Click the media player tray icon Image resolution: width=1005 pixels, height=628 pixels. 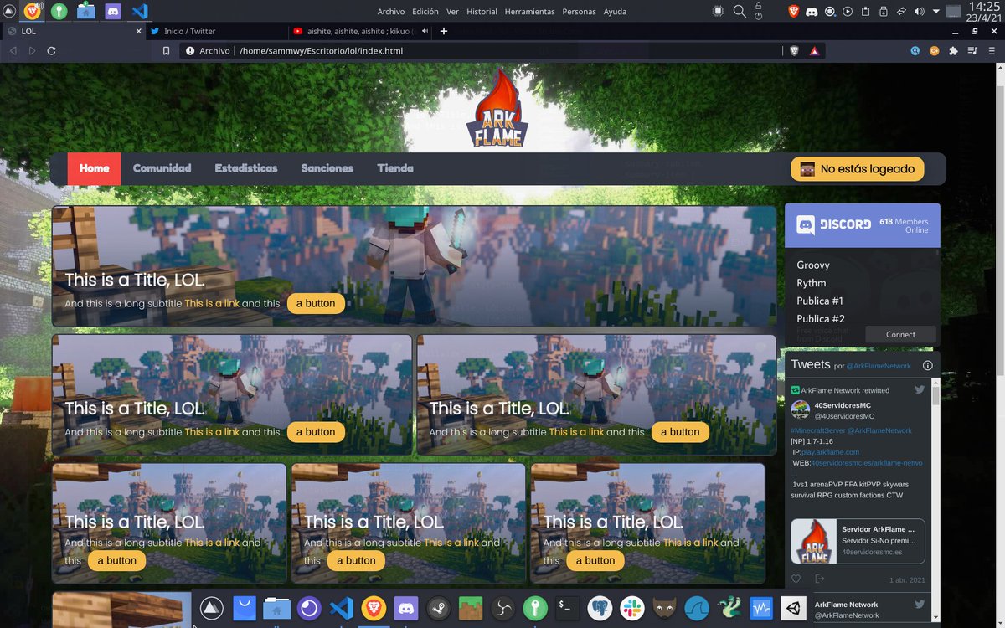click(848, 12)
